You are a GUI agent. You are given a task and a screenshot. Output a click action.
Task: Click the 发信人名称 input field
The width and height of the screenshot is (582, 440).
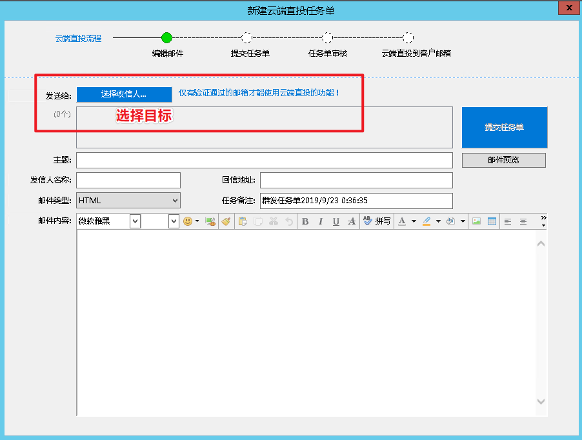(x=128, y=180)
